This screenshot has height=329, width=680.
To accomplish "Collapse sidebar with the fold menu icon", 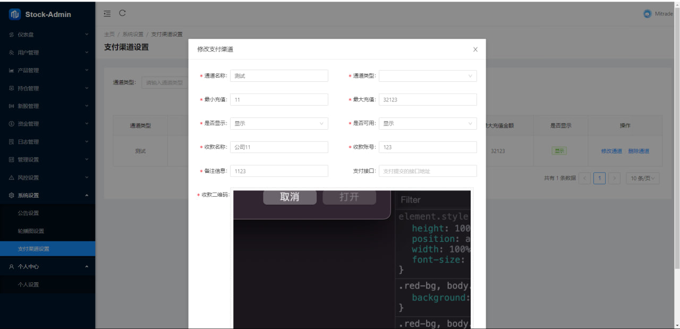I will [x=107, y=13].
